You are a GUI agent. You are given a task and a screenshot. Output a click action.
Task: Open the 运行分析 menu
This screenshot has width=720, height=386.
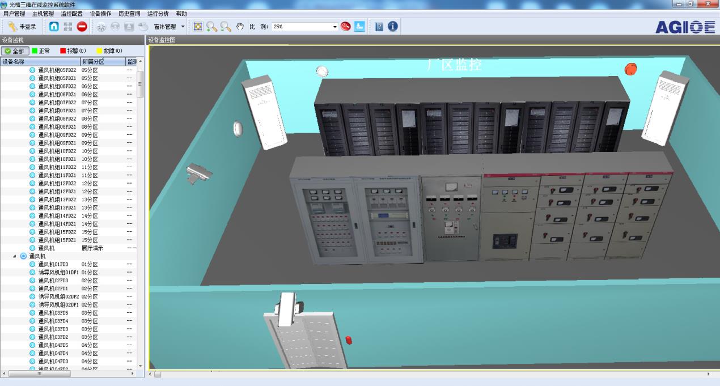pyautogui.click(x=158, y=14)
